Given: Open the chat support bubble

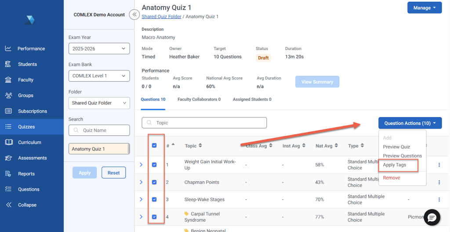Looking at the screenshot, I should (x=432, y=217).
